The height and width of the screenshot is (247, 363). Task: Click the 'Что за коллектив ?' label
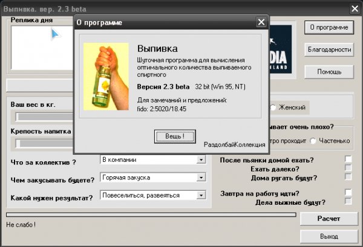pyautogui.click(x=44, y=162)
